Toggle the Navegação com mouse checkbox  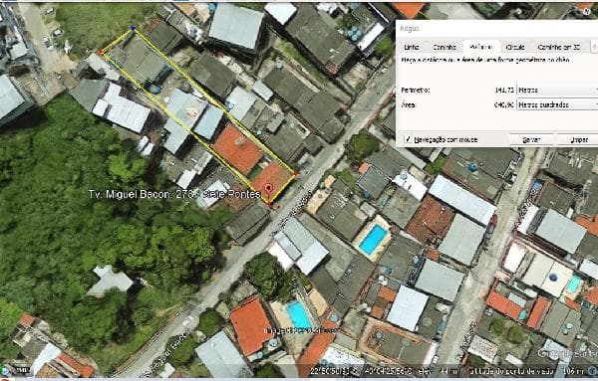pos(408,139)
